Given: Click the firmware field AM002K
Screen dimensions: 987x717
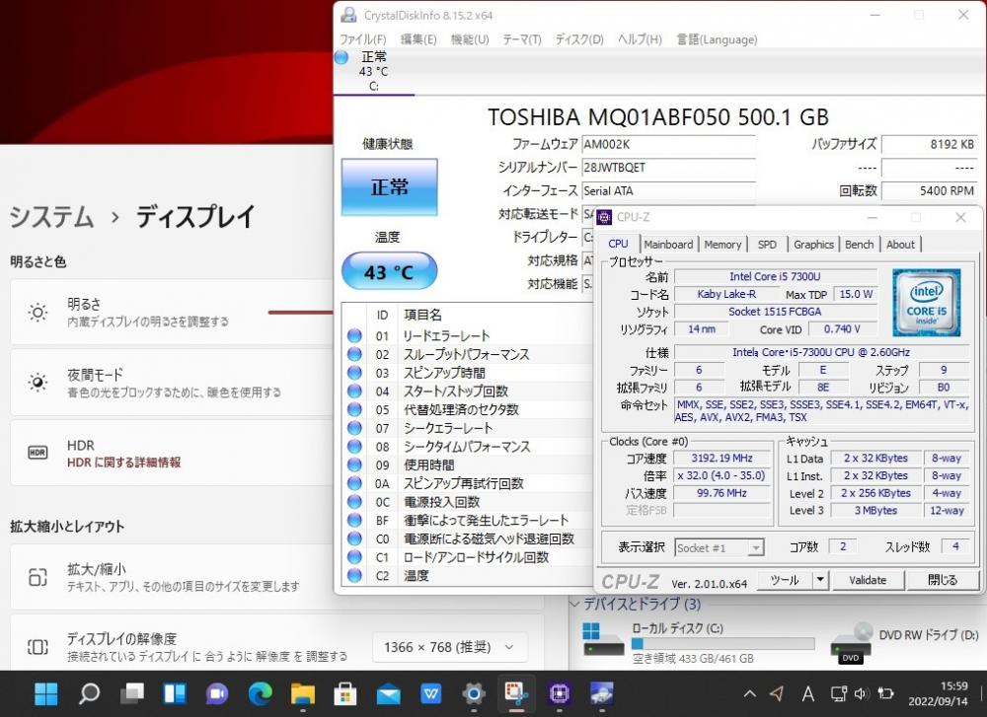Looking at the screenshot, I should (668, 144).
